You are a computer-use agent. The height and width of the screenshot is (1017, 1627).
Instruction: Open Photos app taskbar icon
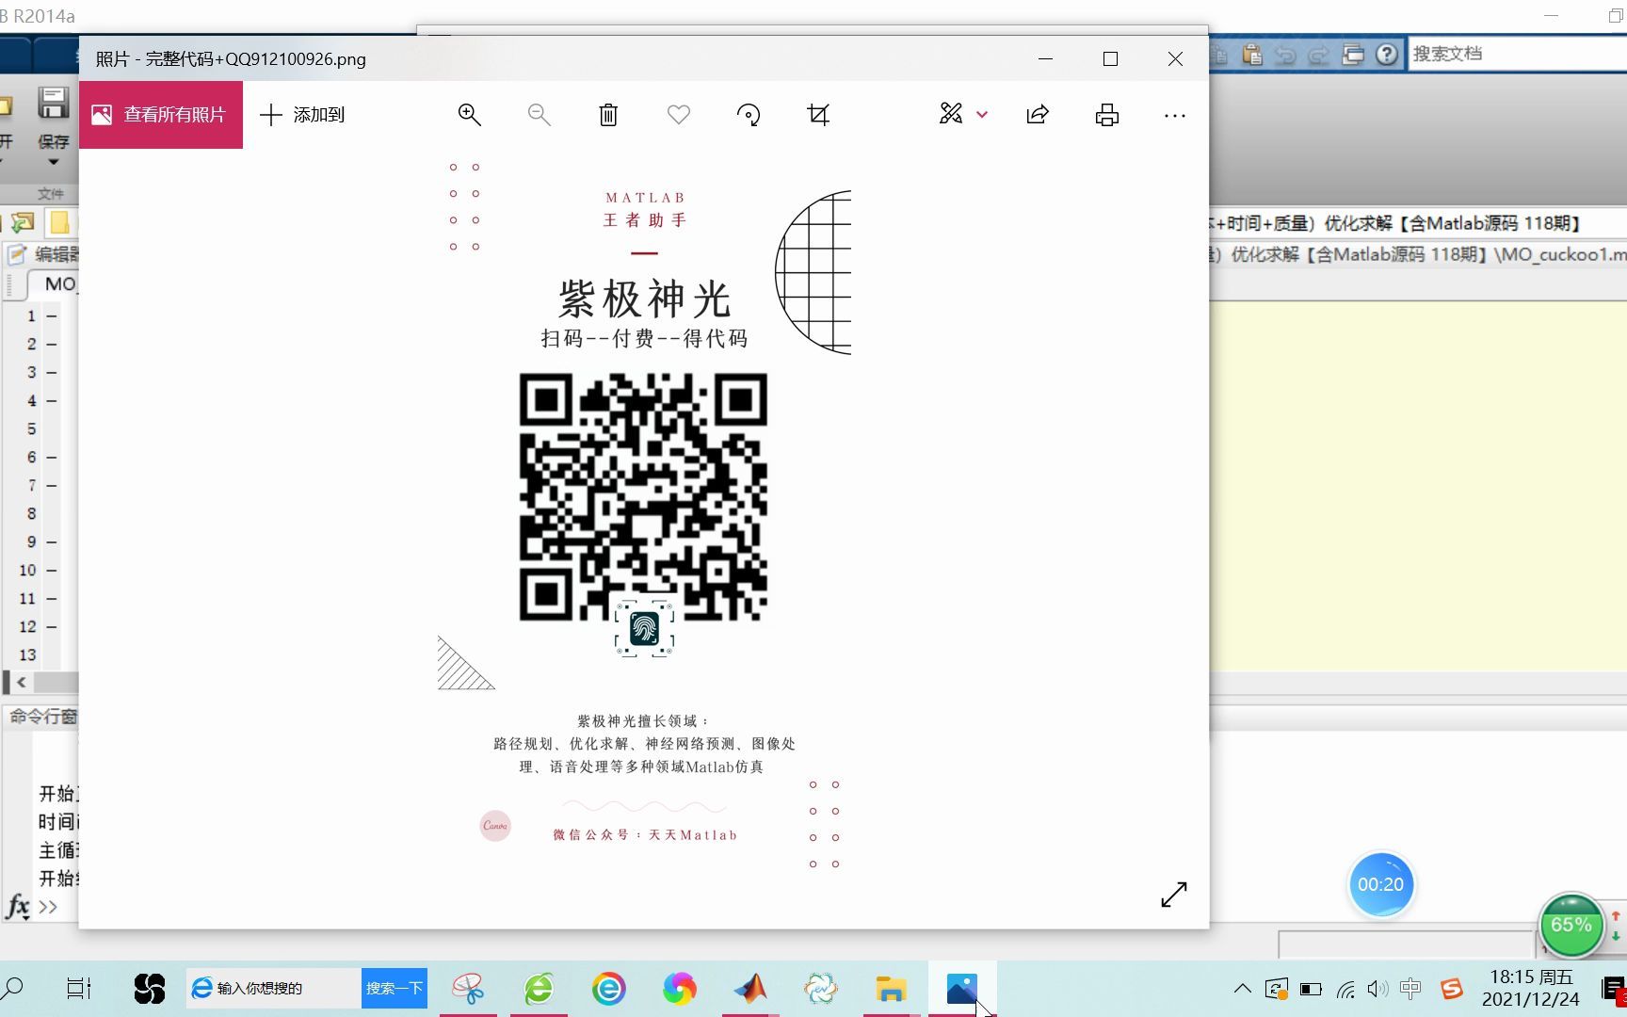click(x=961, y=988)
